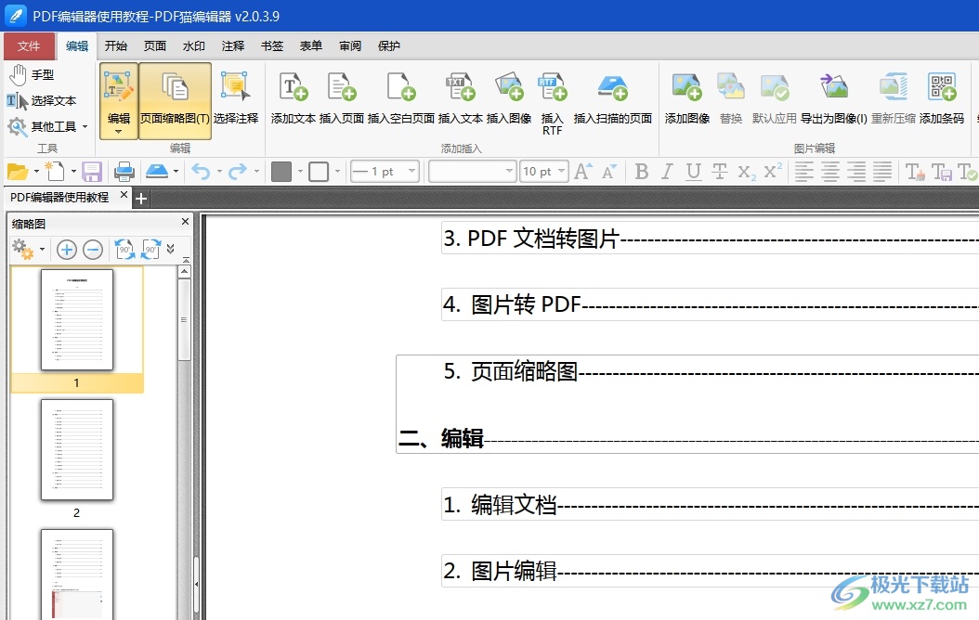Click the Undo arrow

click(x=201, y=171)
